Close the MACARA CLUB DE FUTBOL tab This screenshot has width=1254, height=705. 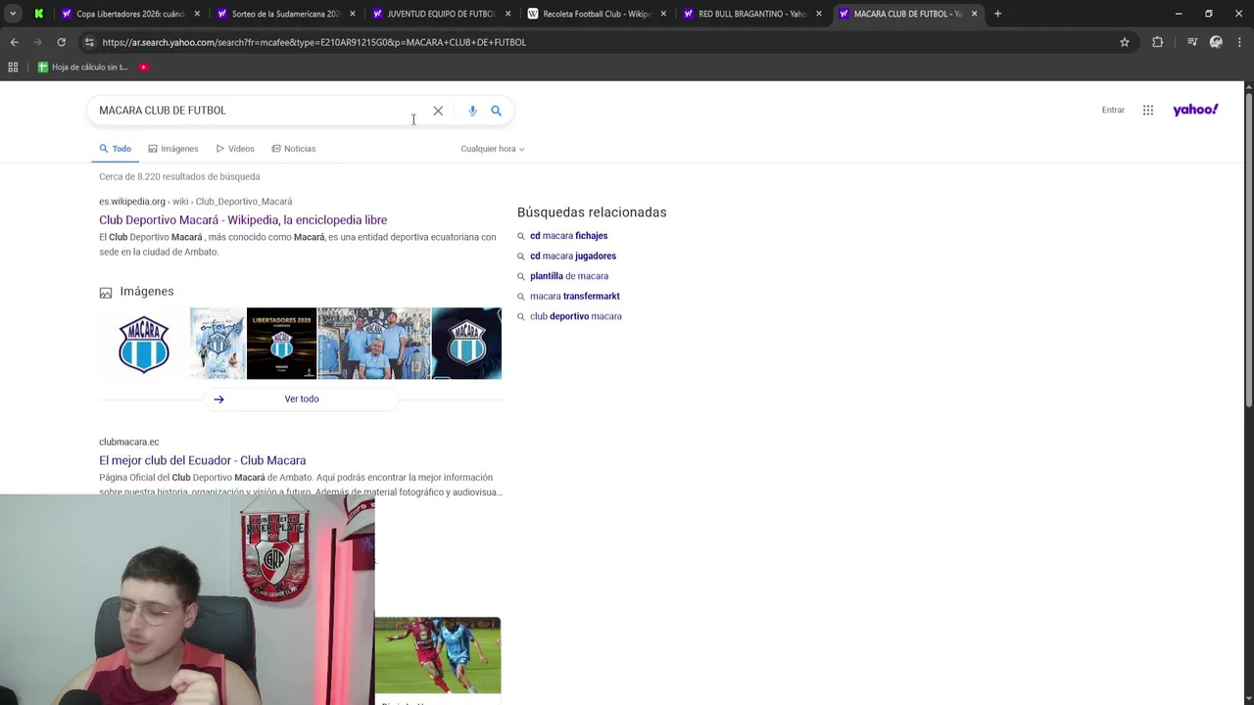(974, 14)
